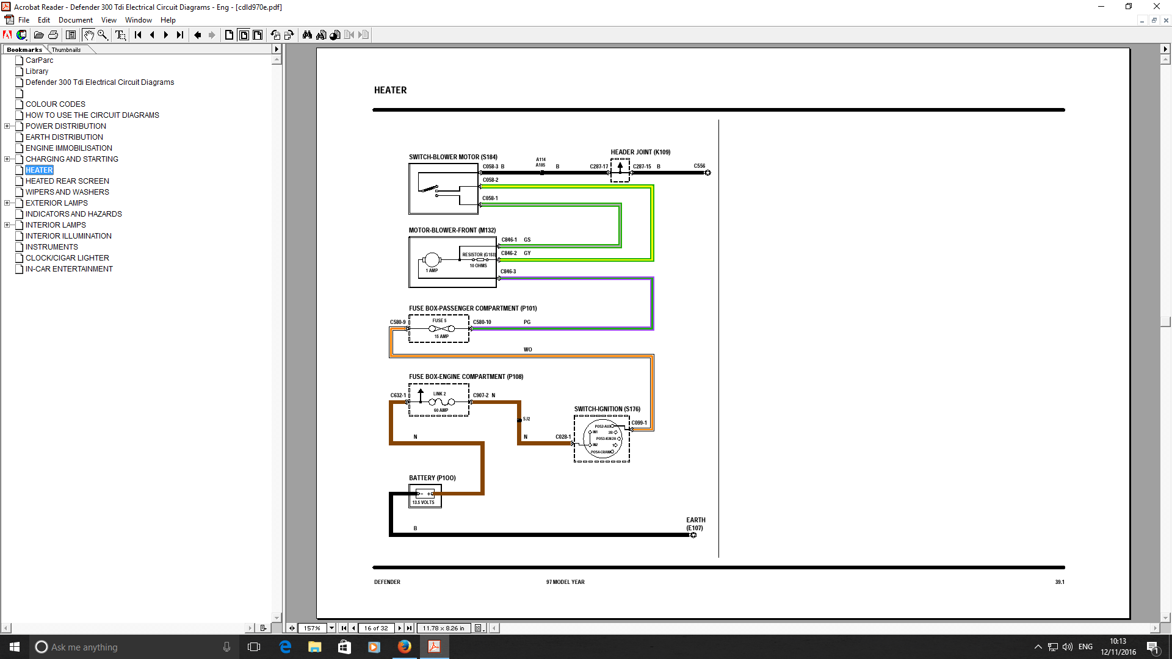Click the Cortana Ask me anything box

[x=134, y=647]
